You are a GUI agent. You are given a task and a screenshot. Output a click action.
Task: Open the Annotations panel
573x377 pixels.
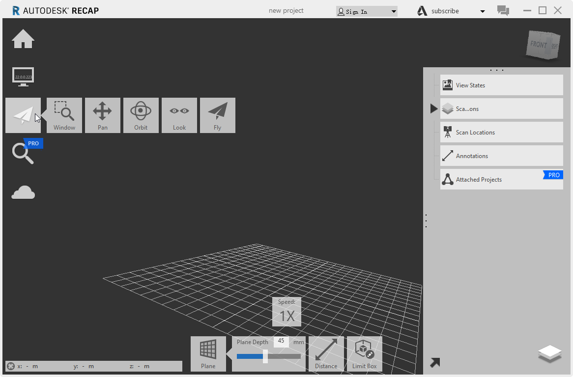point(501,156)
